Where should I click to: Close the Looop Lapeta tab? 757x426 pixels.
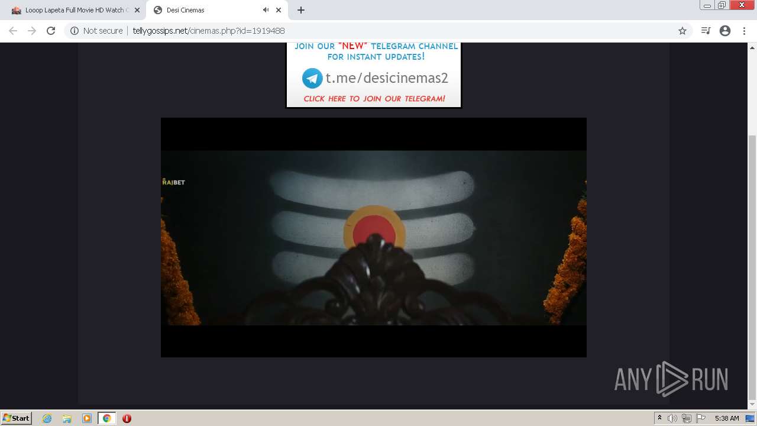pyautogui.click(x=137, y=10)
